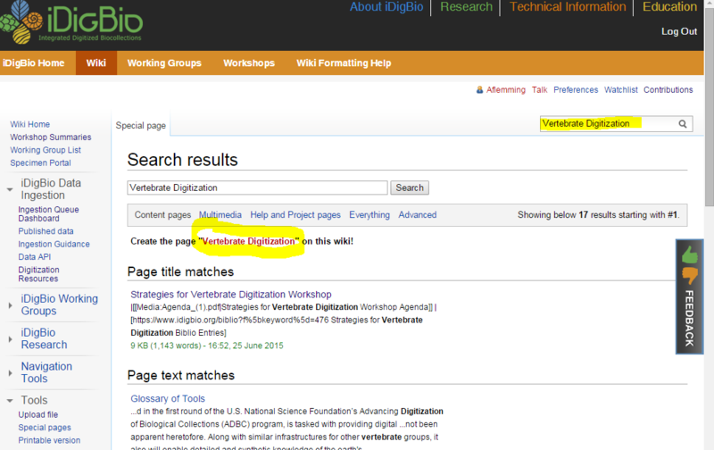Click the iDigBio logo
714x450 pixels.
click(x=71, y=22)
